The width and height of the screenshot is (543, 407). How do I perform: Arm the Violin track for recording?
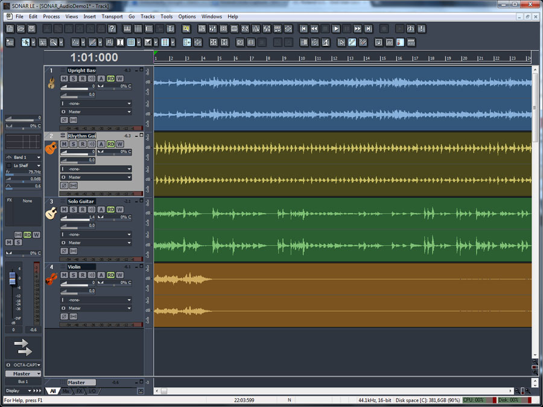(82, 275)
